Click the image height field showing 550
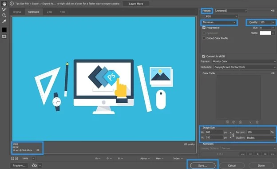Screen dimensions: 277x169 [214, 137]
